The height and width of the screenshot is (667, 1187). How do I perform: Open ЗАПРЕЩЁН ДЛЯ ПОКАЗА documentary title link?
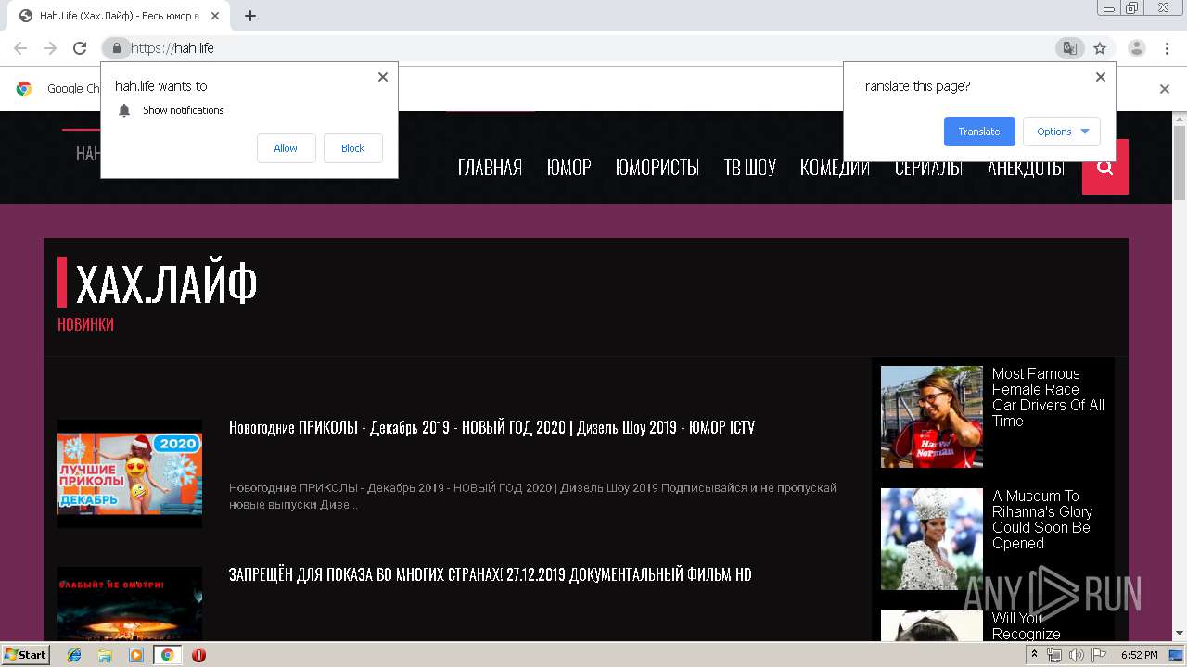click(490, 574)
